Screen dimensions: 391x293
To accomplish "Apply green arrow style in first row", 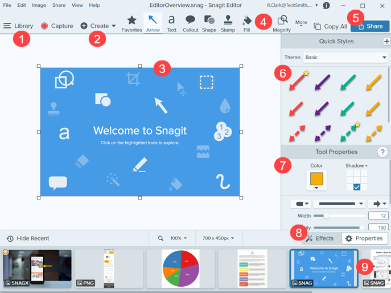I will pyautogui.click(x=348, y=82).
